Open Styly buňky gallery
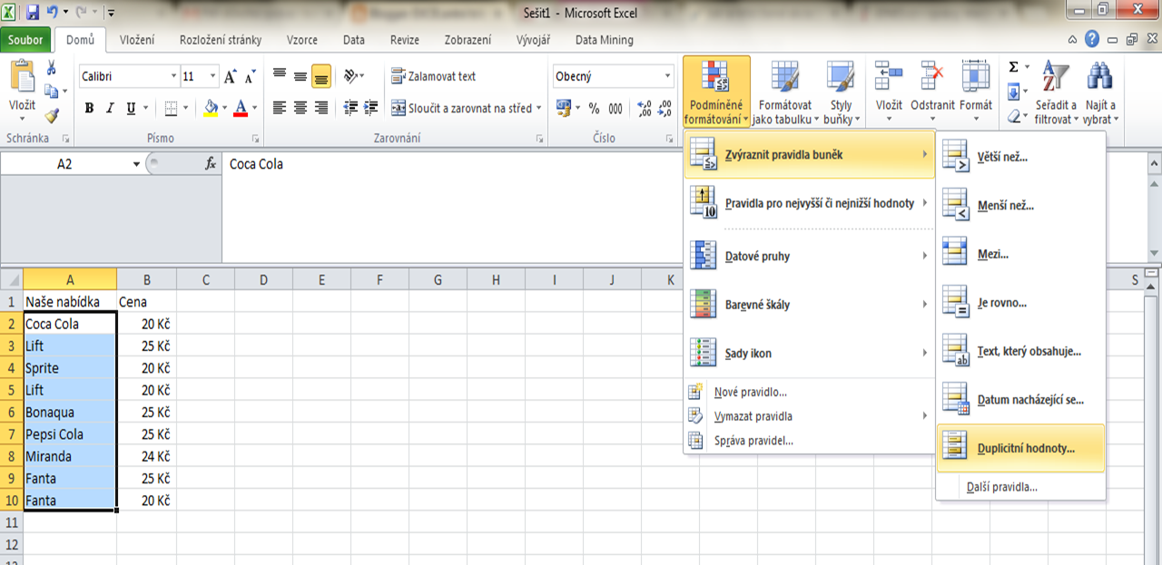1162x565 pixels. (842, 92)
